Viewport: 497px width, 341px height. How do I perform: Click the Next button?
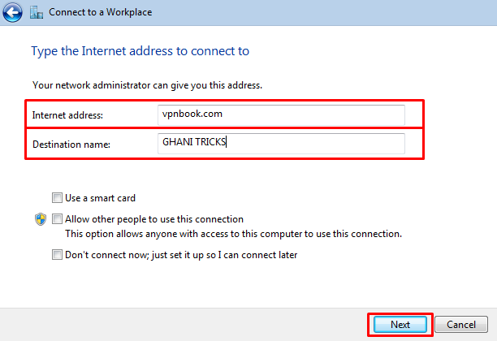400,325
